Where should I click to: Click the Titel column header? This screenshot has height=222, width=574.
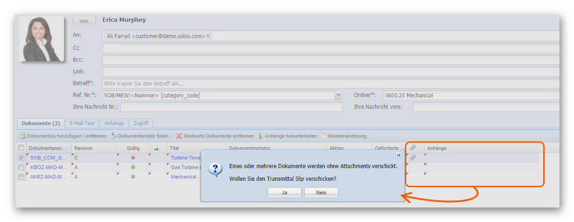(196, 148)
